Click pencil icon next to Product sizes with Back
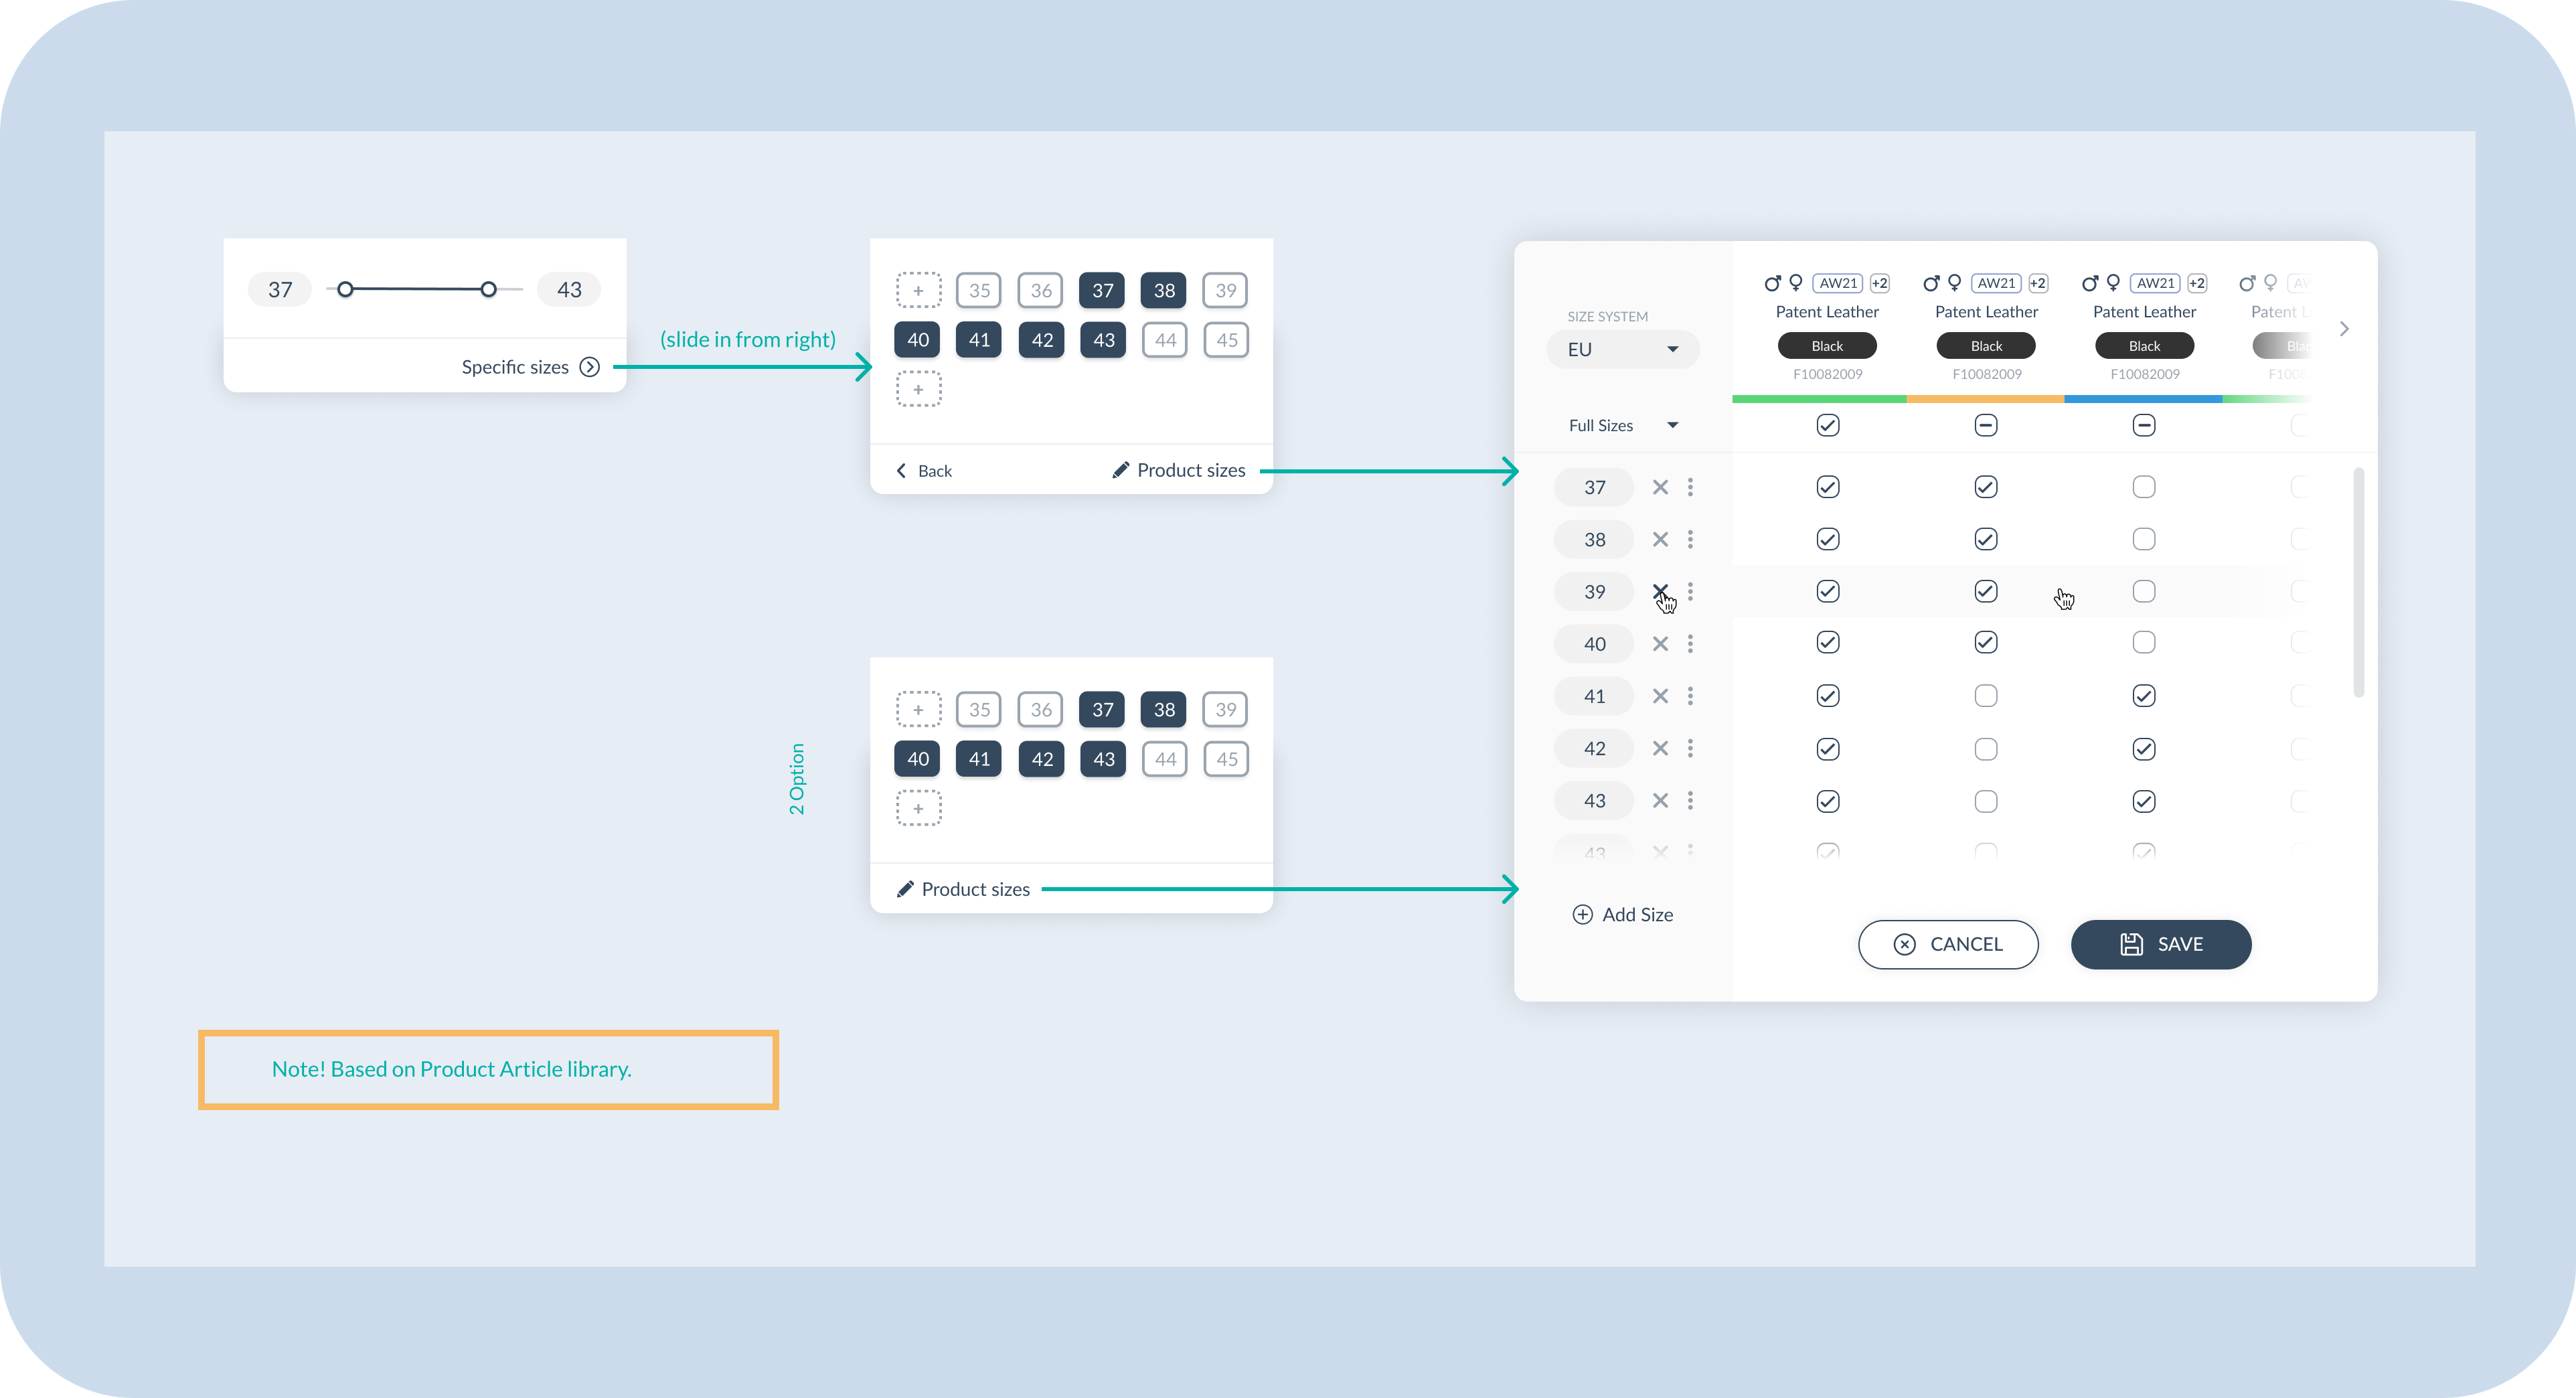Viewport: 2576px width, 1398px height. 1120,470
